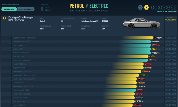Click the reset race hexagon icon
Viewport: 178px width, 107px height.
pyautogui.click(x=140, y=7)
